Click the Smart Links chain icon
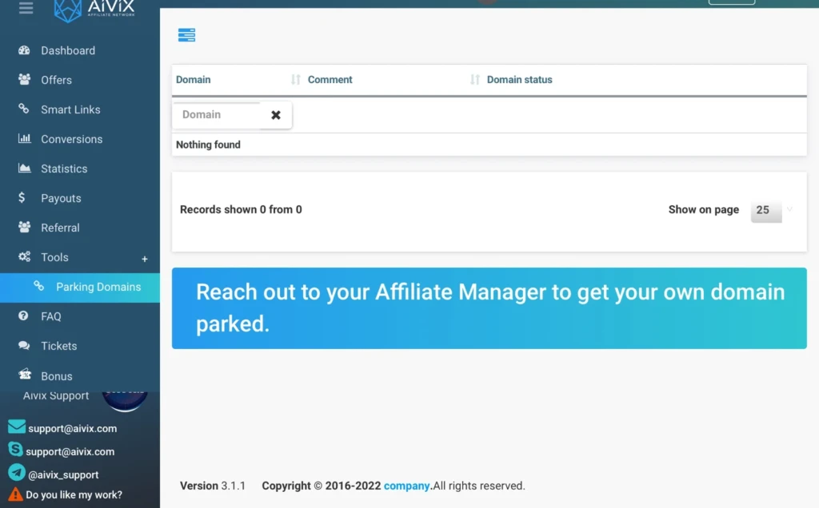Viewport: 819px width, 508px height. tap(23, 109)
